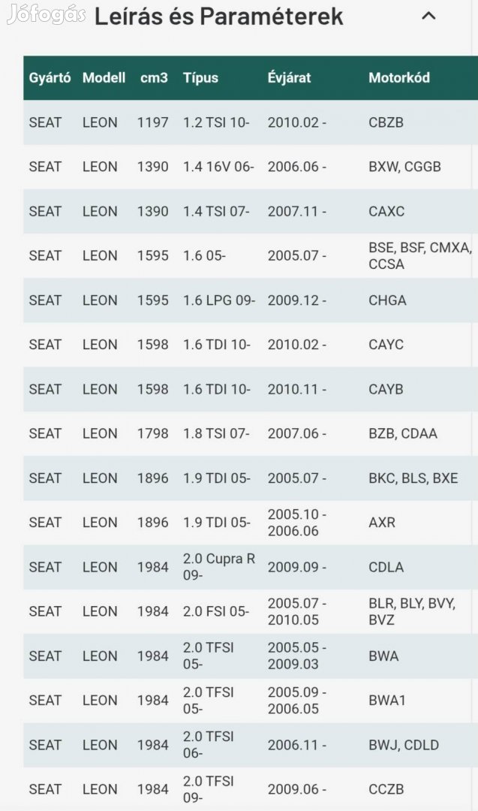
Task: Click the AXR engine code cell
Action: tap(382, 523)
